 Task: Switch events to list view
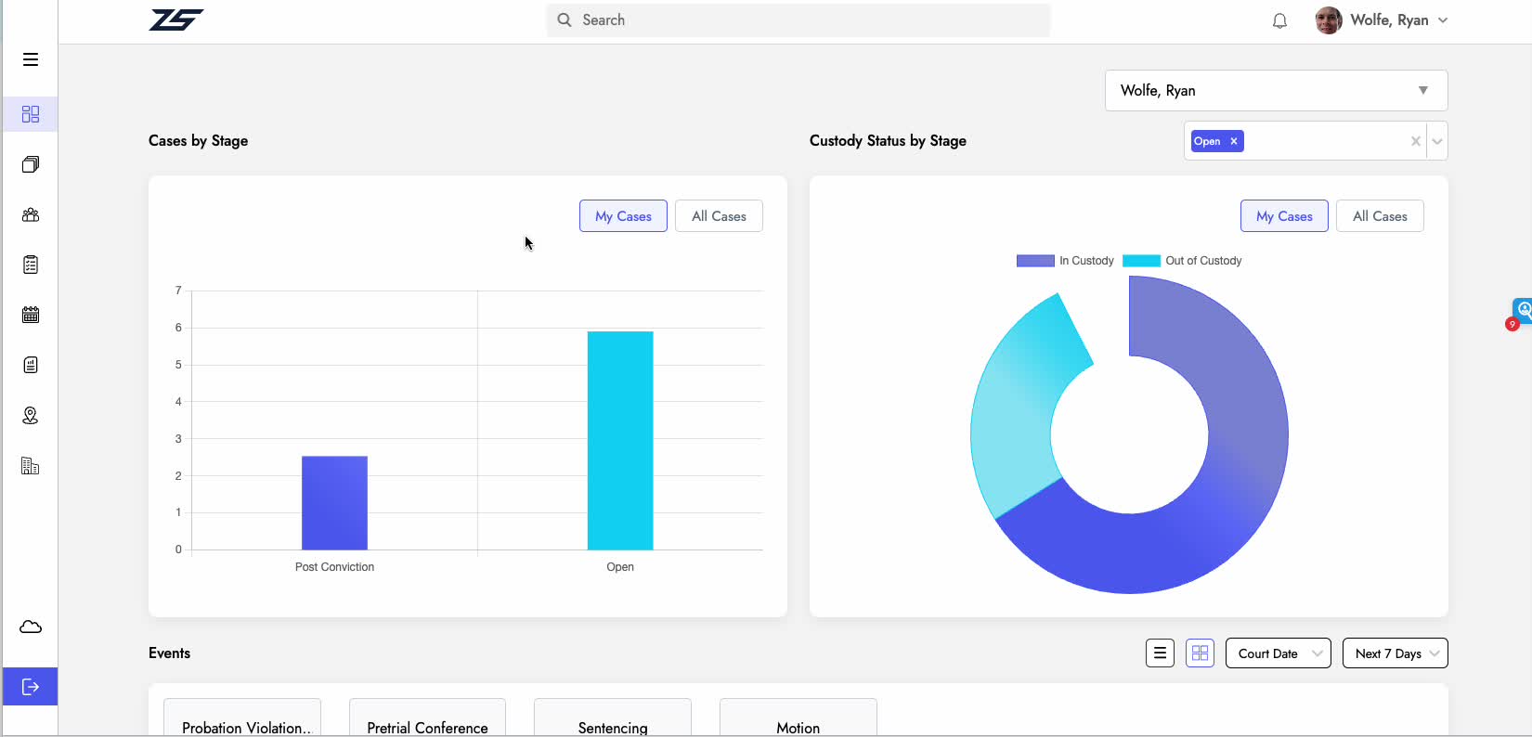click(1160, 653)
